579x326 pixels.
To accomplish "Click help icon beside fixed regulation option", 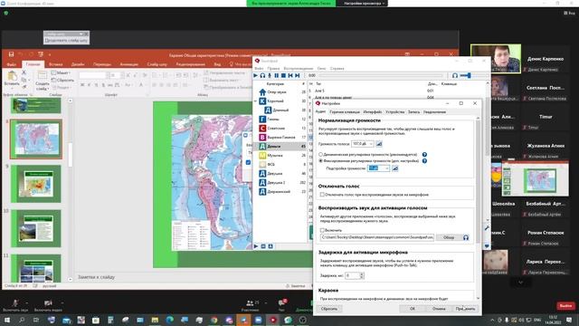I will (424, 161).
